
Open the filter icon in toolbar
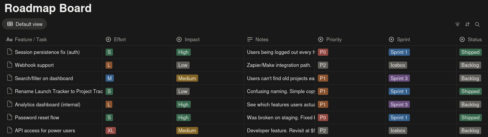457,24
